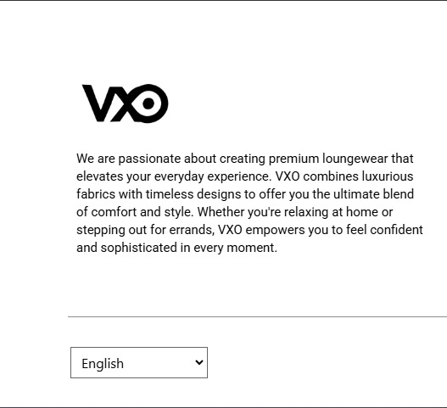Screen dimensions: 447x408
Task: Click the letter X in the logo
Action: (x=123, y=103)
